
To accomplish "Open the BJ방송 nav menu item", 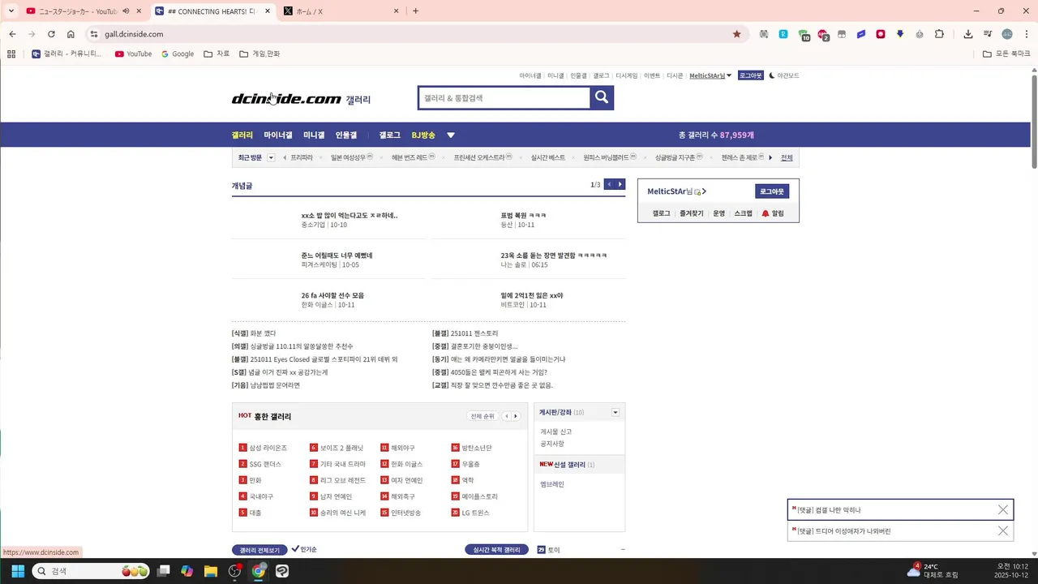I will (x=423, y=135).
